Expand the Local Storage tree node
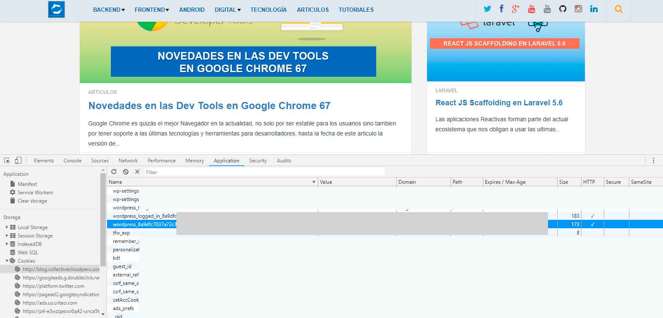 (7, 227)
